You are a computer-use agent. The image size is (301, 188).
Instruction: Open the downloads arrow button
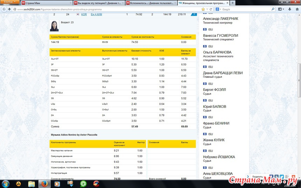pyautogui.click(x=290, y=9)
